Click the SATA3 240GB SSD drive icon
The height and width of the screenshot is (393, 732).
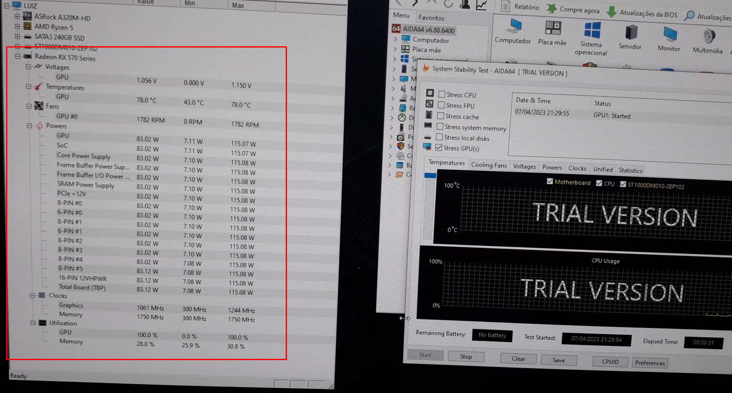pyautogui.click(x=27, y=37)
